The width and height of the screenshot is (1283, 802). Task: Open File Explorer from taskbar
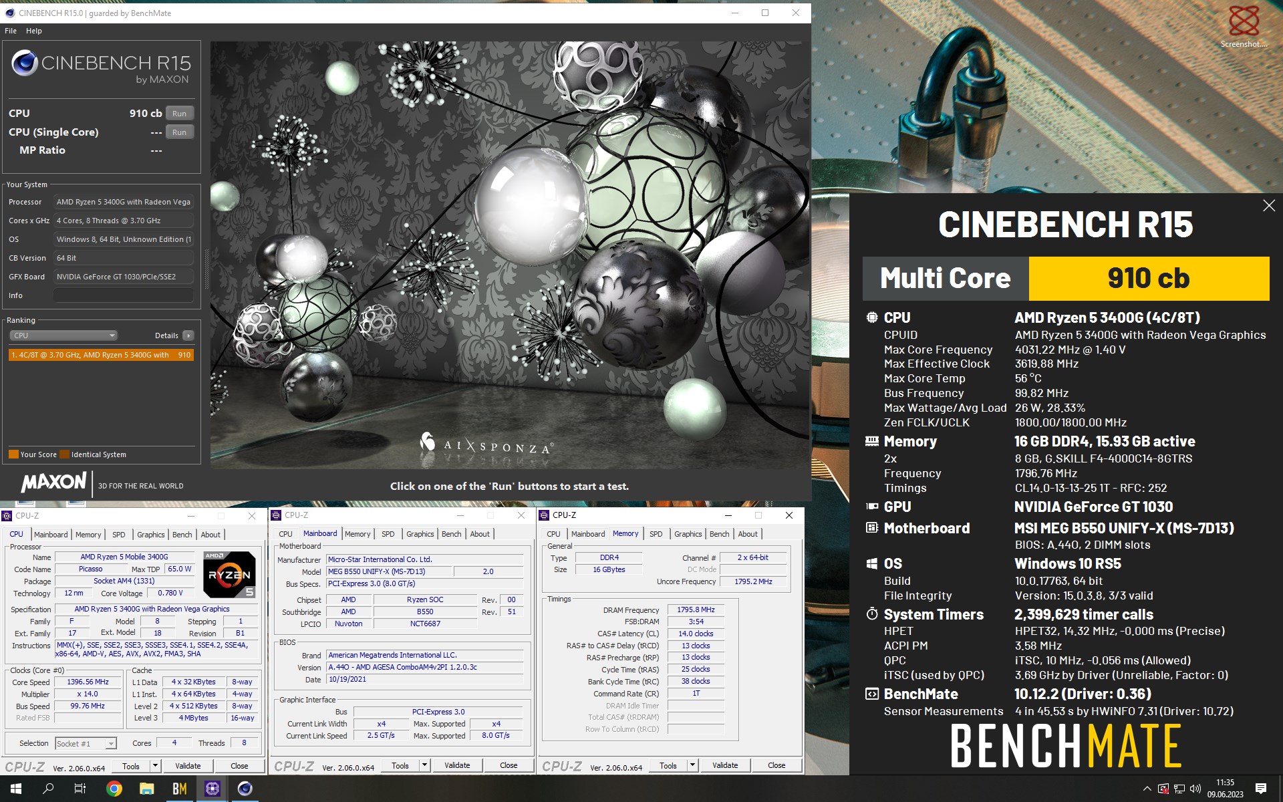(147, 789)
